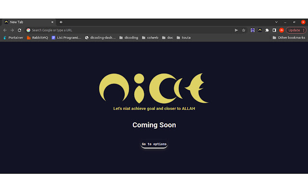Screen dimensions: 308x192
Task: Open the RabbitMQ bookmark
Action: click(x=38, y=37)
